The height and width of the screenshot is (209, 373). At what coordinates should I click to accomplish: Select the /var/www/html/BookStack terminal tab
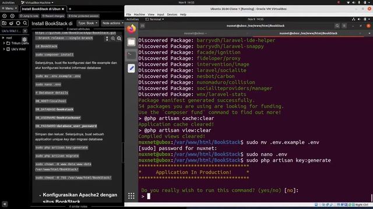click(308, 34)
